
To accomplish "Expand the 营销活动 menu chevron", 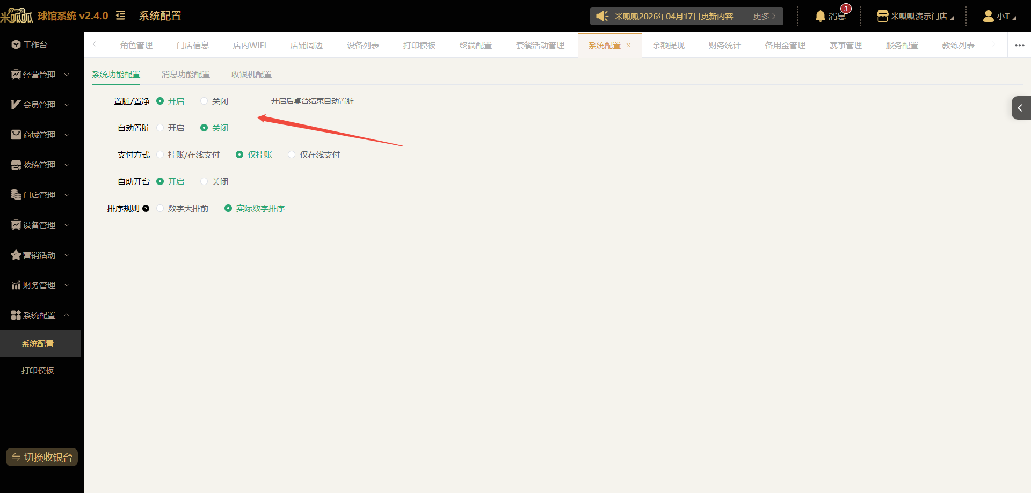I will (x=67, y=255).
